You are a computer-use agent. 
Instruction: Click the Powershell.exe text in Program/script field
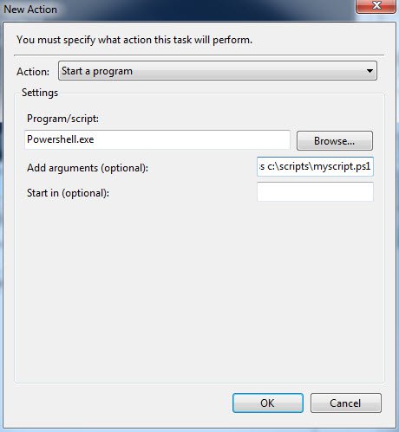point(61,139)
